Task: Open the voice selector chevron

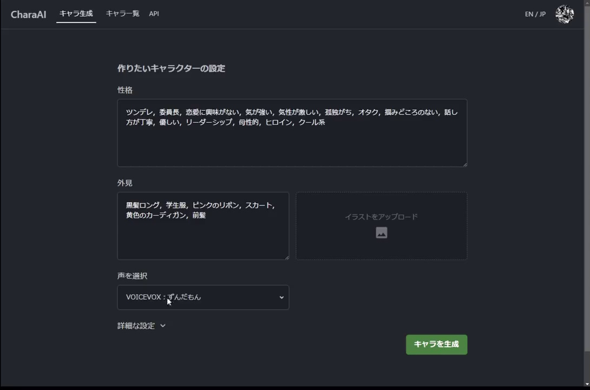Action: click(281, 297)
